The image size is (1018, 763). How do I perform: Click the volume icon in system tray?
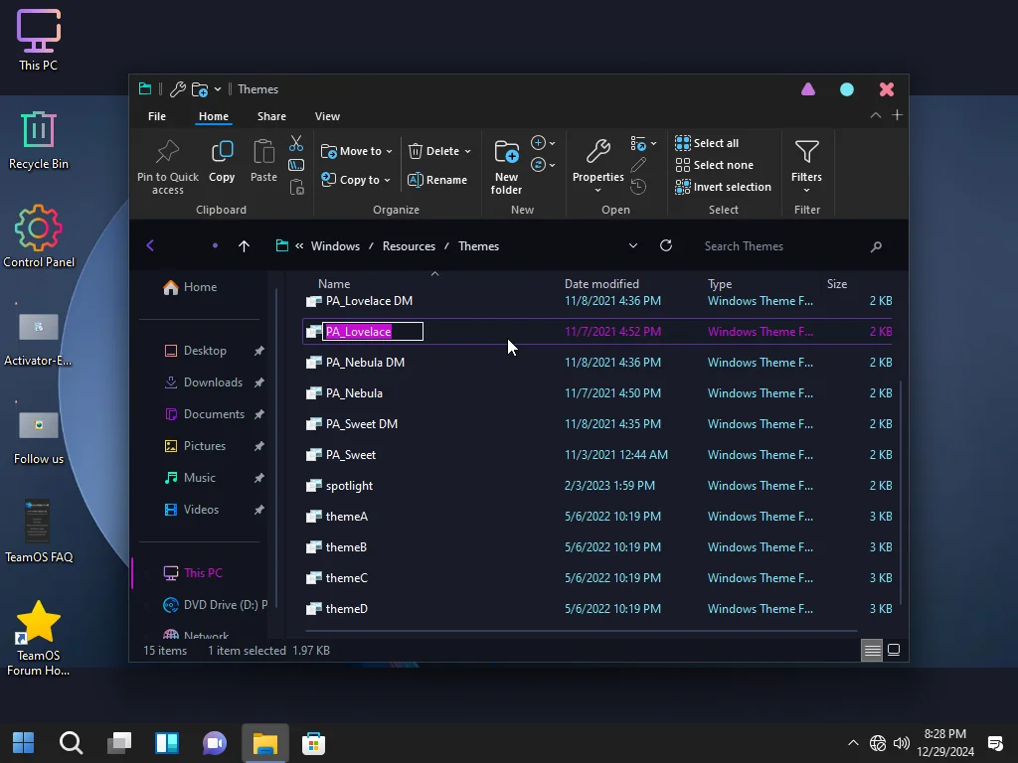pyautogui.click(x=901, y=743)
